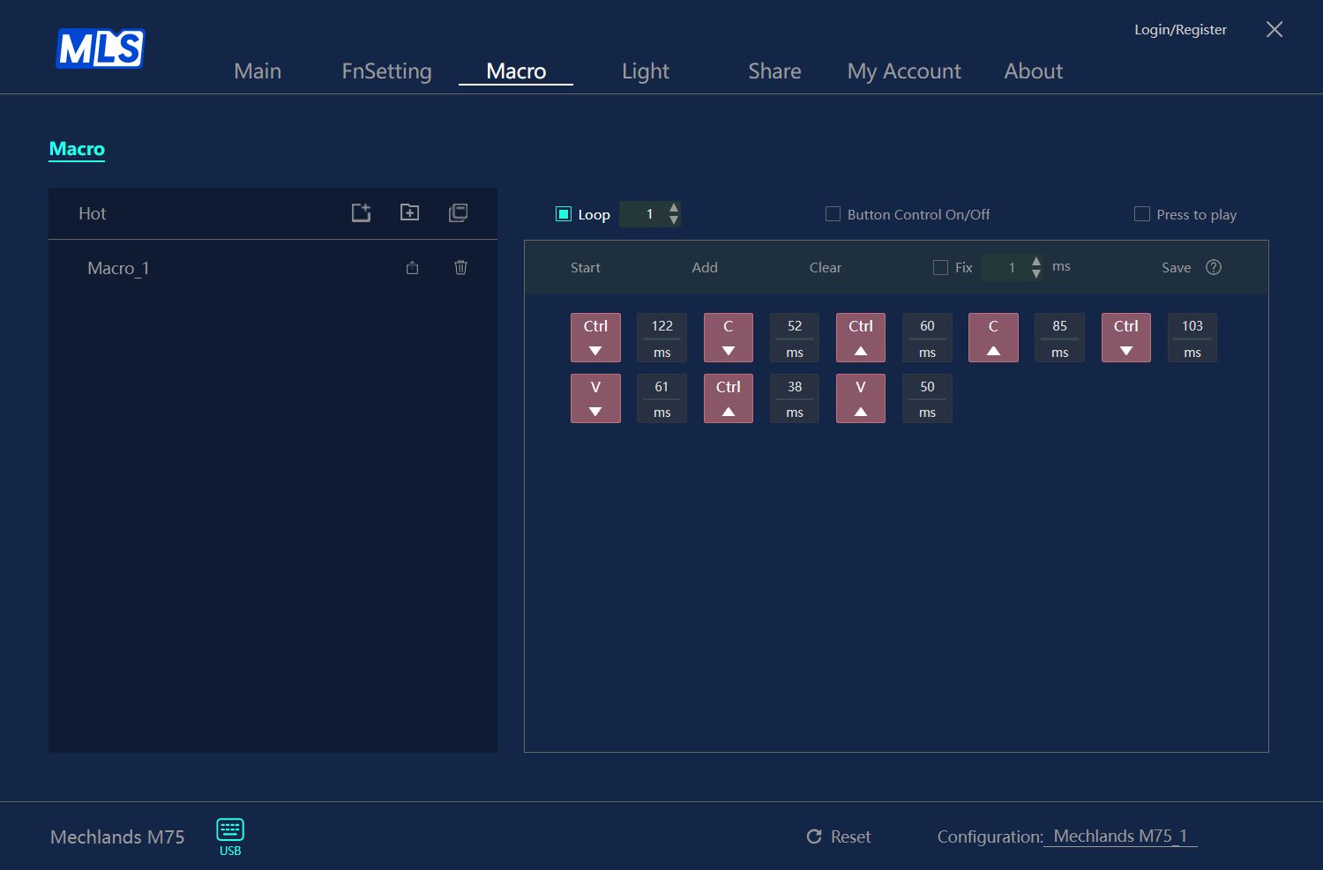This screenshot has height=870, width=1323.
Task: Select the C key-down event
Action: [729, 338]
